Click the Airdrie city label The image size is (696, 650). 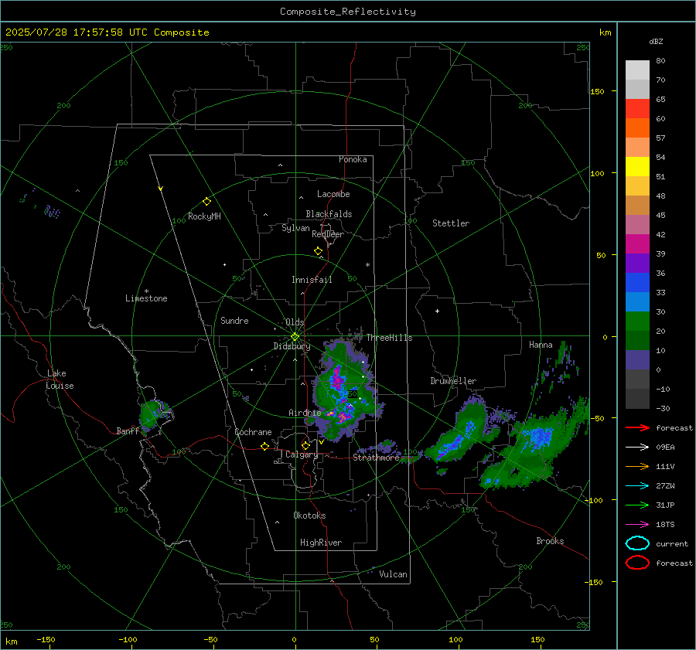[x=305, y=413]
